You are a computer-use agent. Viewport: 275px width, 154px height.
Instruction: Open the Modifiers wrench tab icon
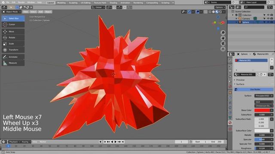[230, 98]
